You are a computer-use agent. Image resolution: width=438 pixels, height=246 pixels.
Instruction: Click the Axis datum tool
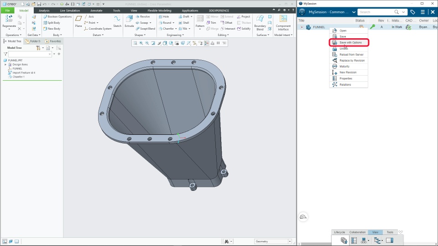tap(89, 17)
